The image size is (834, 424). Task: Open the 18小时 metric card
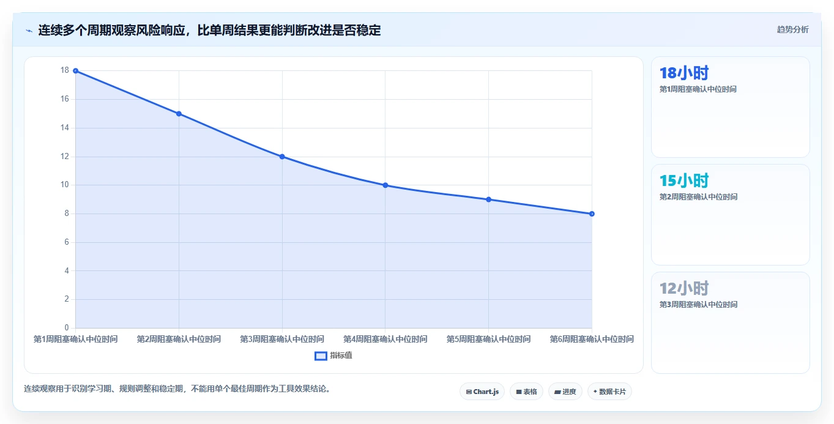click(731, 107)
